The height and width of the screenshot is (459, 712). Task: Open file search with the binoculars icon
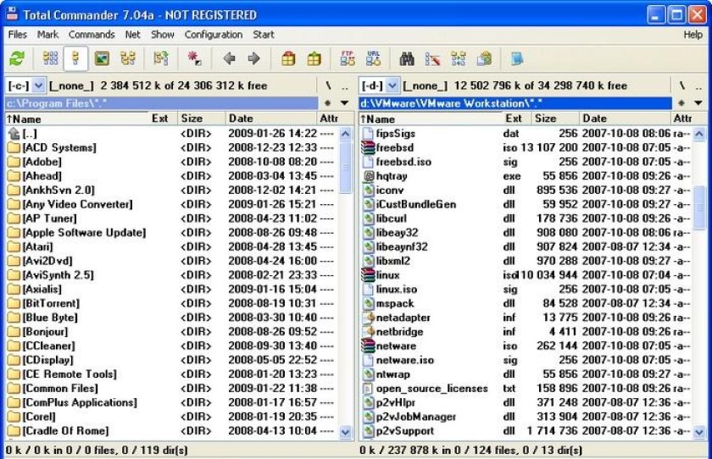(x=407, y=58)
